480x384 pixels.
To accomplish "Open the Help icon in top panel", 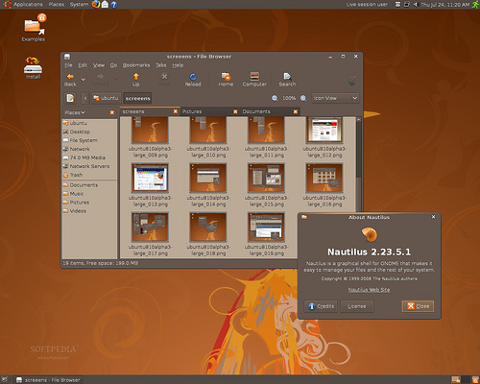I will 114,5.
